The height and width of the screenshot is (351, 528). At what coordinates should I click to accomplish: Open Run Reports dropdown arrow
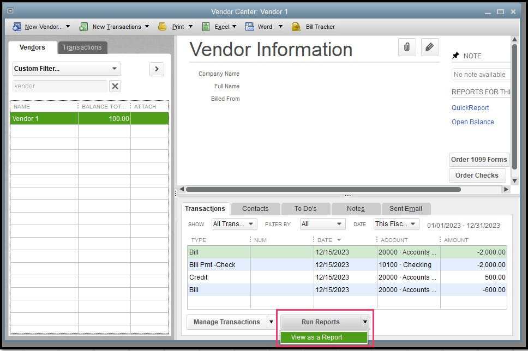point(365,322)
